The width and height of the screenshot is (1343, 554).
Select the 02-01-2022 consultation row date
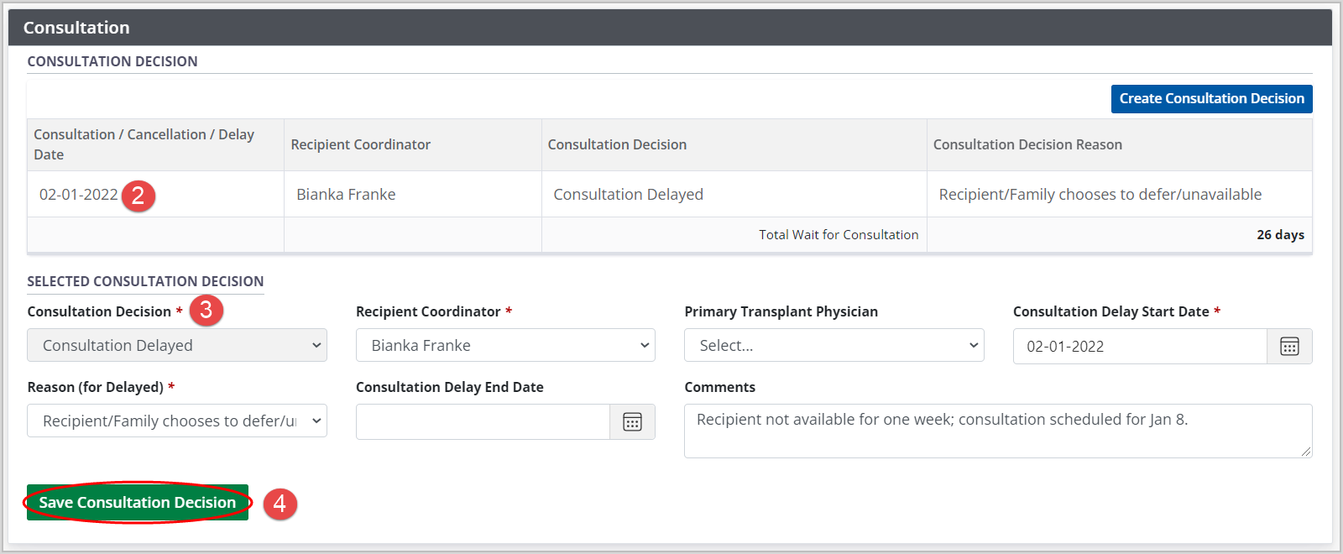click(x=78, y=195)
